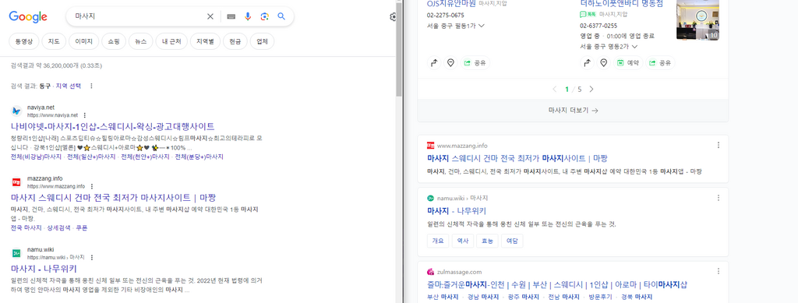Select the 뉴스 filter chip

click(x=141, y=42)
